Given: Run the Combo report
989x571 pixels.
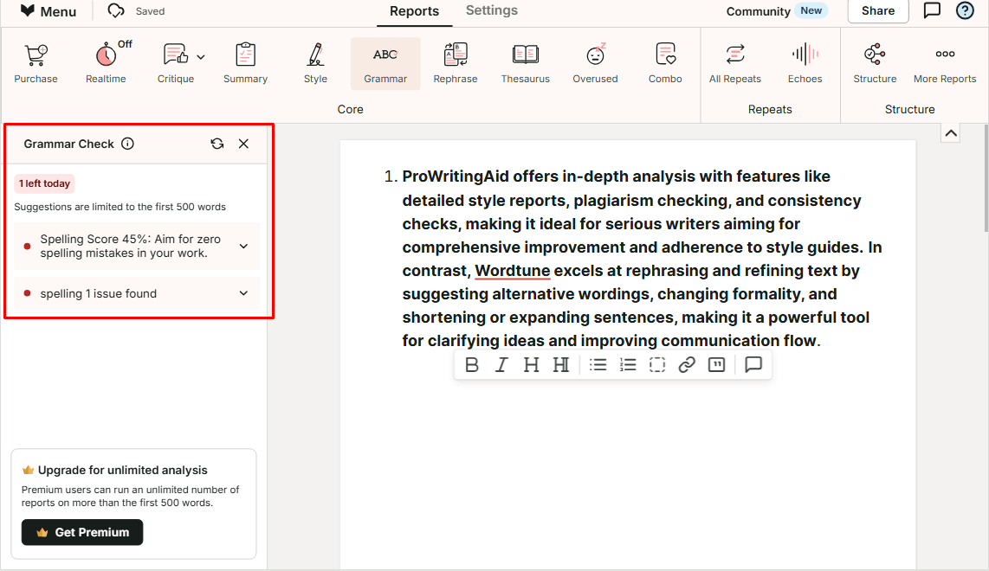Looking at the screenshot, I should [x=665, y=63].
